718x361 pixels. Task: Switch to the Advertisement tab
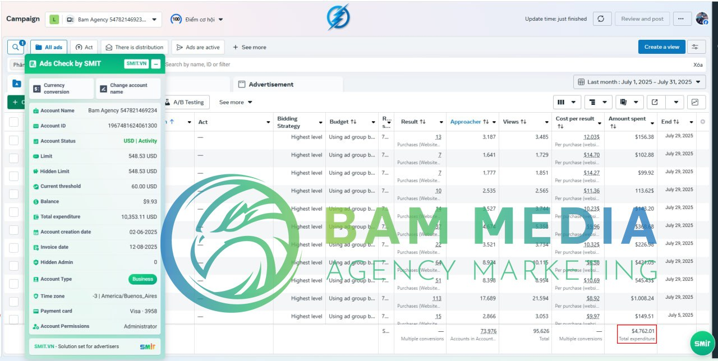click(x=287, y=84)
